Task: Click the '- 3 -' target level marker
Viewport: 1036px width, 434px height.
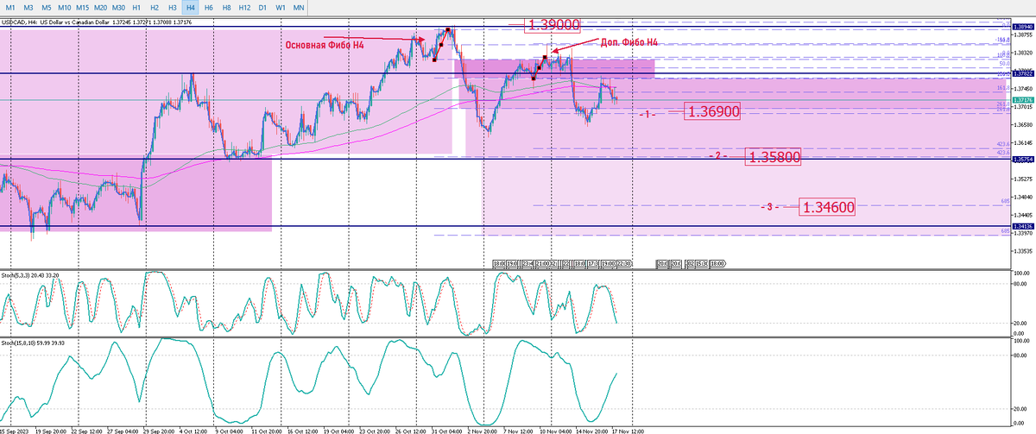Action: 770,207
